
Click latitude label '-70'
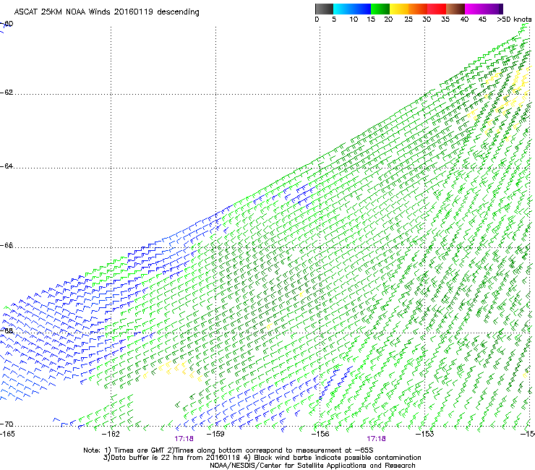click(7, 424)
